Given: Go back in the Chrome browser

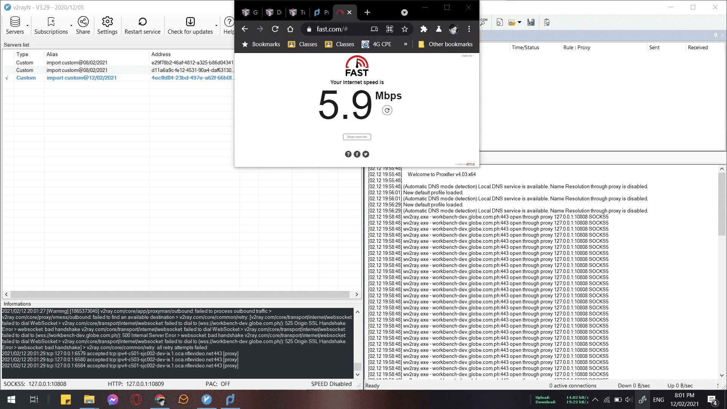Looking at the screenshot, I should [245, 29].
